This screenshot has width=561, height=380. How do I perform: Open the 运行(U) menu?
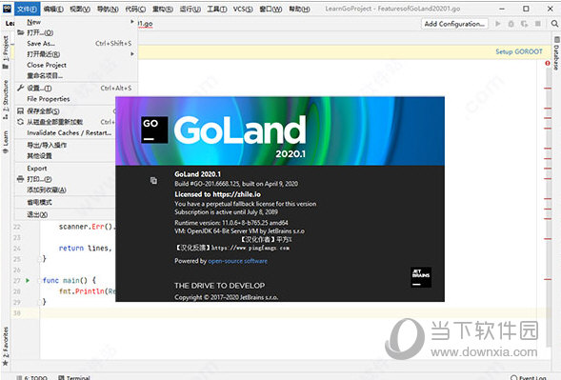click(190, 9)
